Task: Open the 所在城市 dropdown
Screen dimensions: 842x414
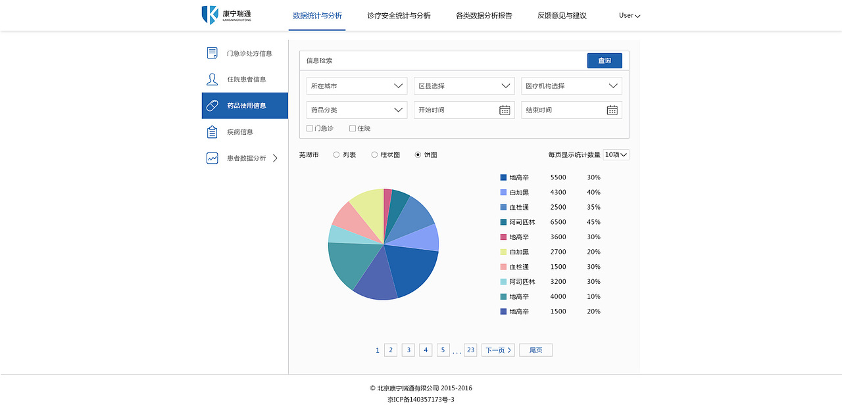Action: click(x=357, y=86)
